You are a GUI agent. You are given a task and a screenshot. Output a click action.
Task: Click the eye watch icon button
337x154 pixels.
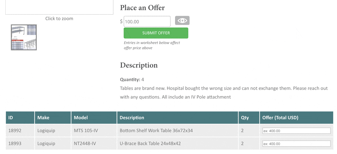pyautogui.click(x=182, y=21)
